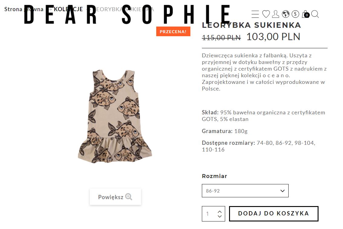Click the dollar currency icon
The width and height of the screenshot is (343, 229).
(x=295, y=14)
